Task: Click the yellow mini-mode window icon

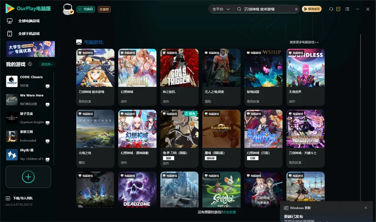Action: tap(338, 9)
